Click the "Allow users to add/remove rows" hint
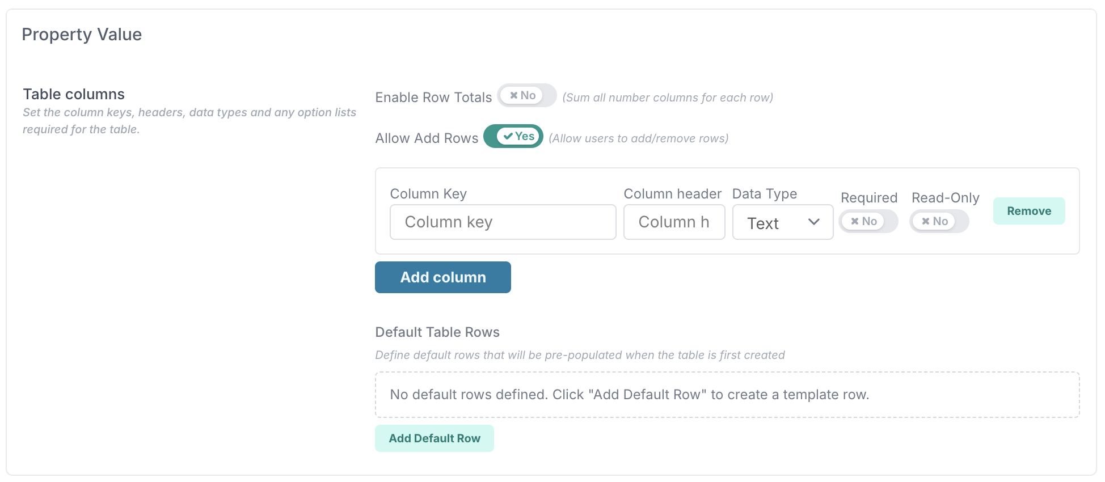The height and width of the screenshot is (482, 1105). click(638, 138)
